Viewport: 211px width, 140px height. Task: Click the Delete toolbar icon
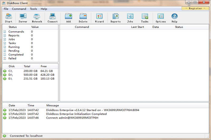tap(83, 18)
